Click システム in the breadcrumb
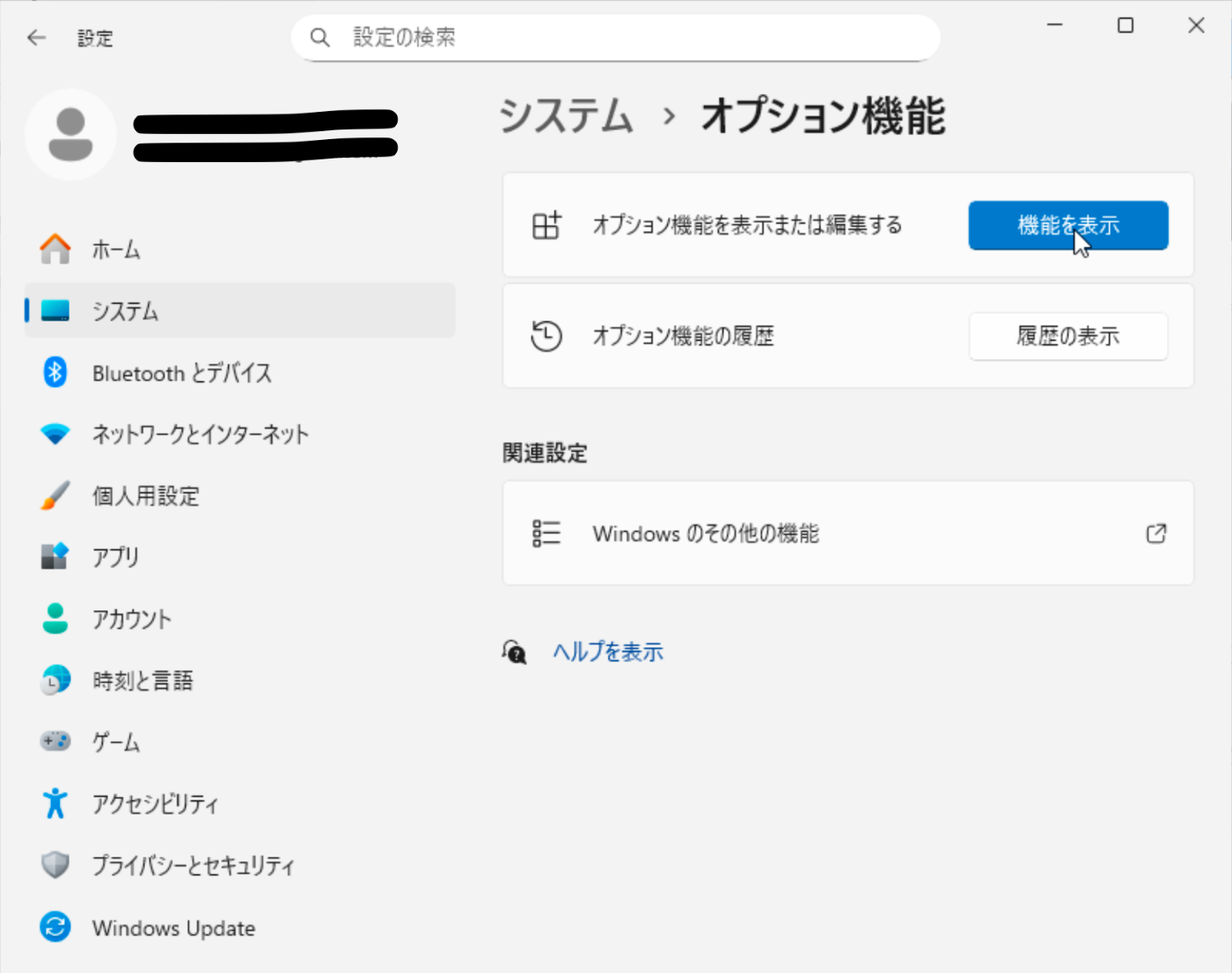The height and width of the screenshot is (973, 1232). point(566,116)
